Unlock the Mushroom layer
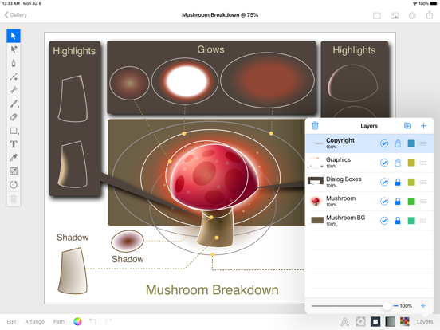Screen dimensions: 440x330 coord(398,201)
